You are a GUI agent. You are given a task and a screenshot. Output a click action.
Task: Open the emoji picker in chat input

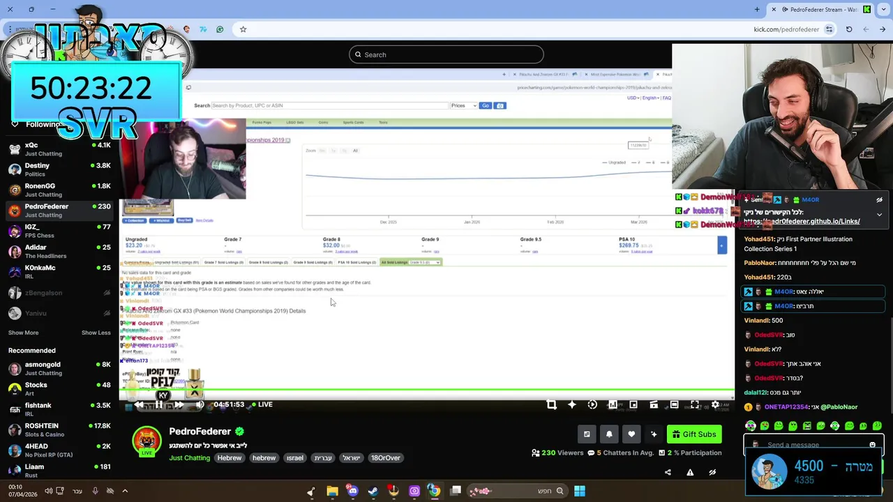pos(872,445)
